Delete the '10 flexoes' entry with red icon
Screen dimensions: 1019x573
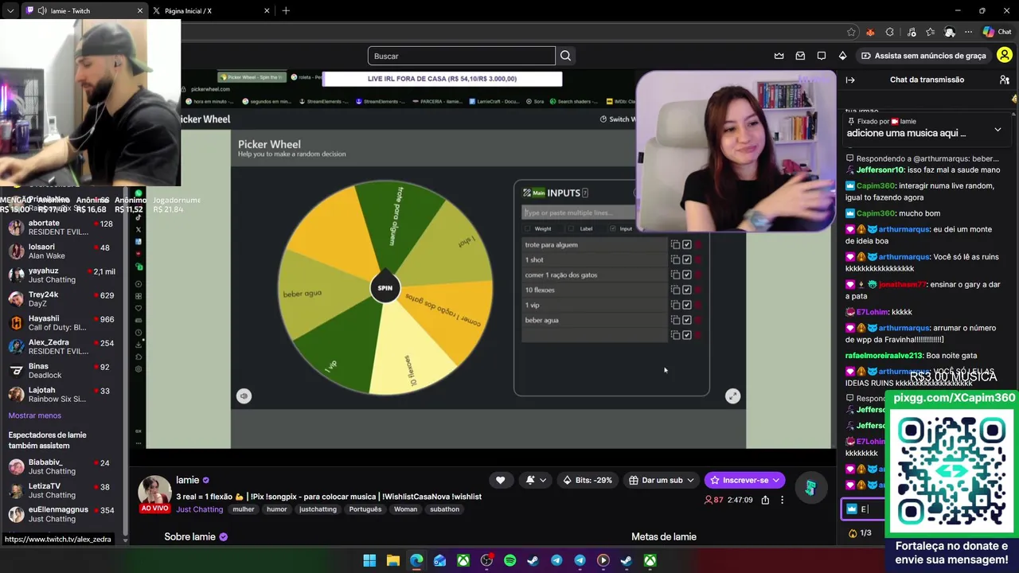(x=698, y=290)
